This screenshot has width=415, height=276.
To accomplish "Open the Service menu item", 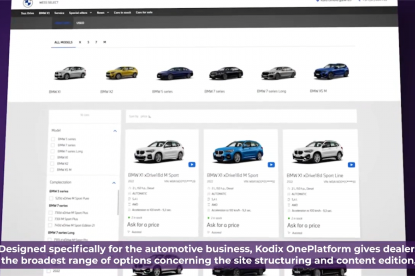I will pyautogui.click(x=59, y=13).
